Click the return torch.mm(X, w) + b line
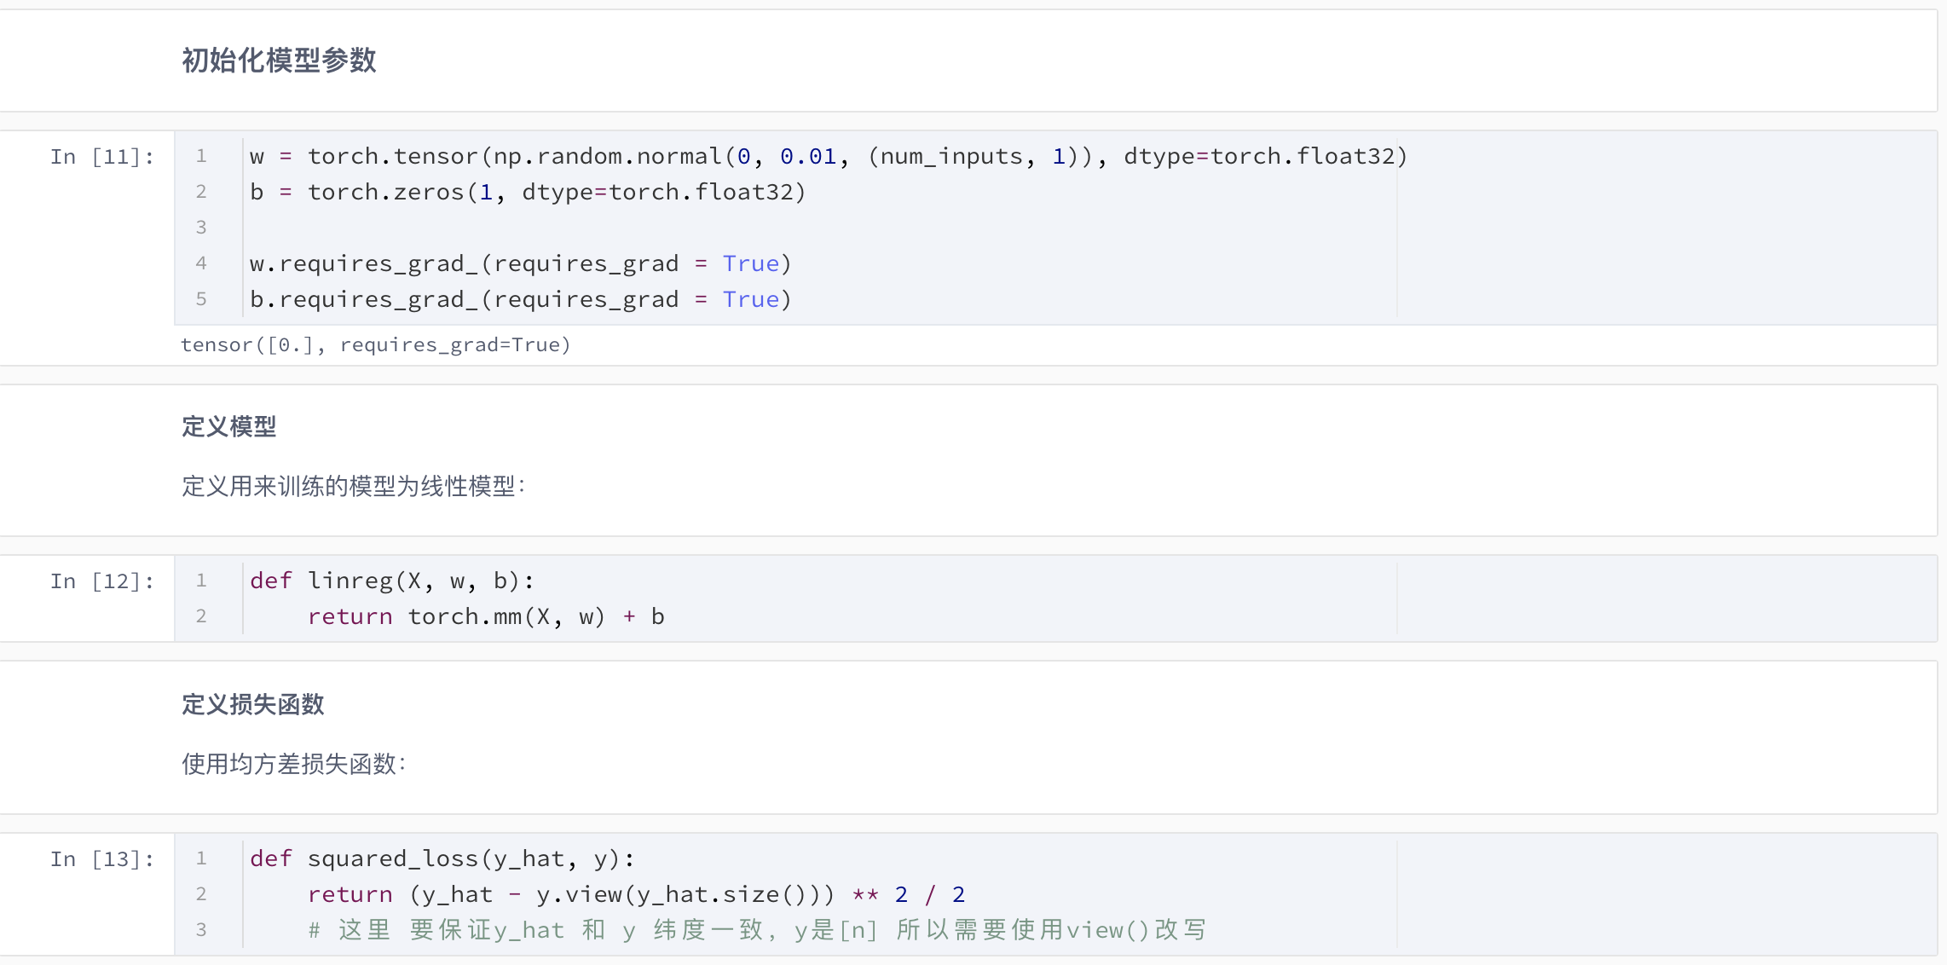This screenshot has width=1947, height=965. (x=485, y=617)
